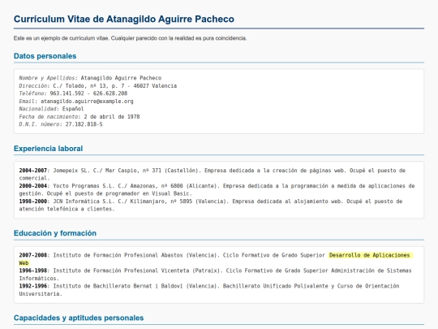Click the Dirección line with Toledo address
The height and width of the screenshot is (329, 438).
98,85
